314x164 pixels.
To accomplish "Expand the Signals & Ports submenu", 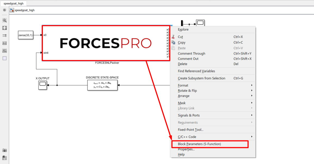I will pos(189,115).
